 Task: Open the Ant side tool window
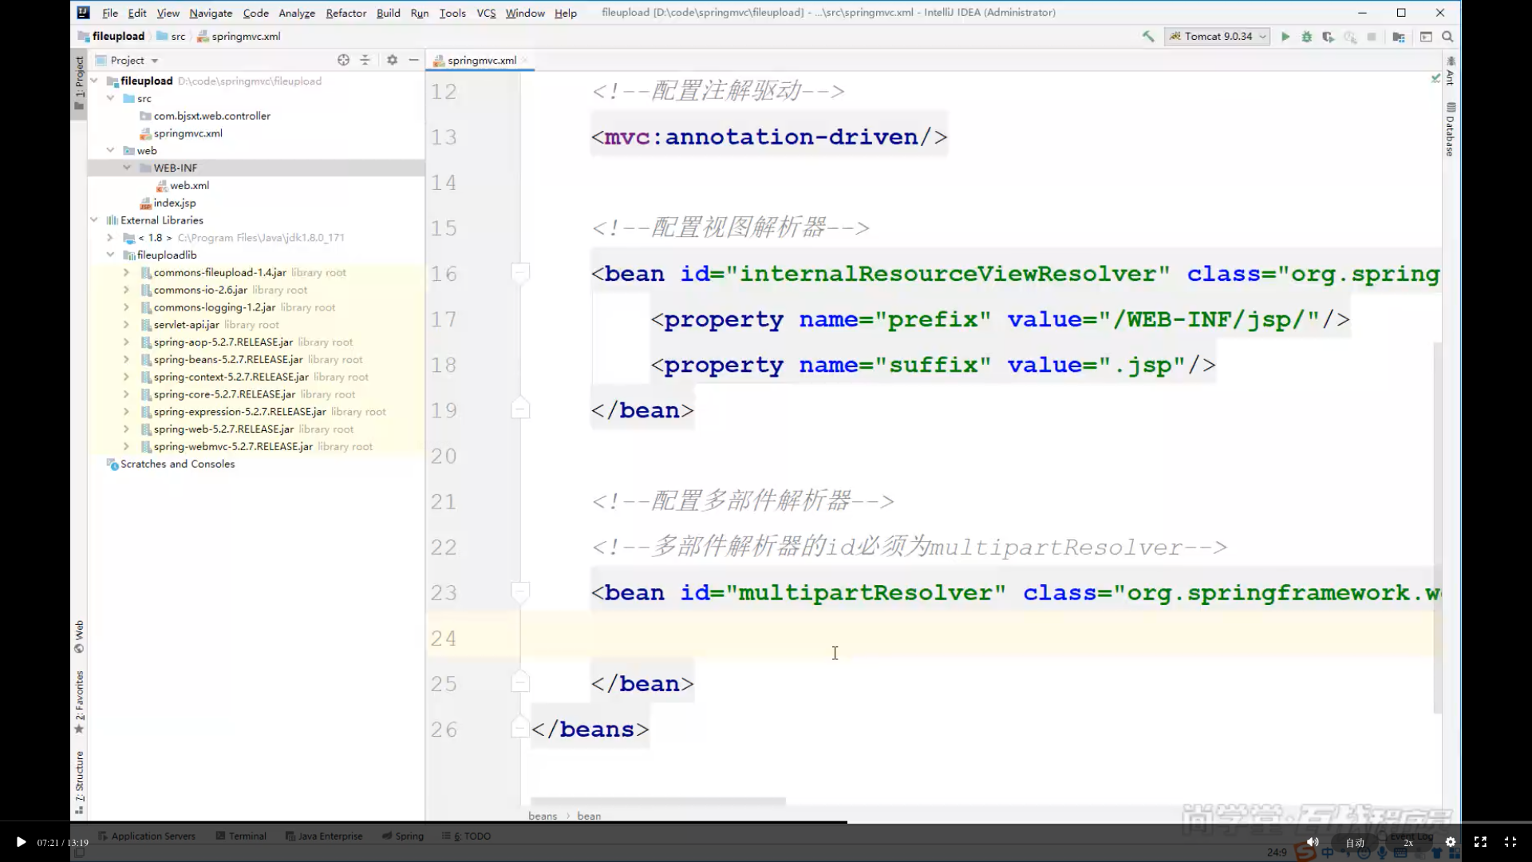[x=1451, y=71]
